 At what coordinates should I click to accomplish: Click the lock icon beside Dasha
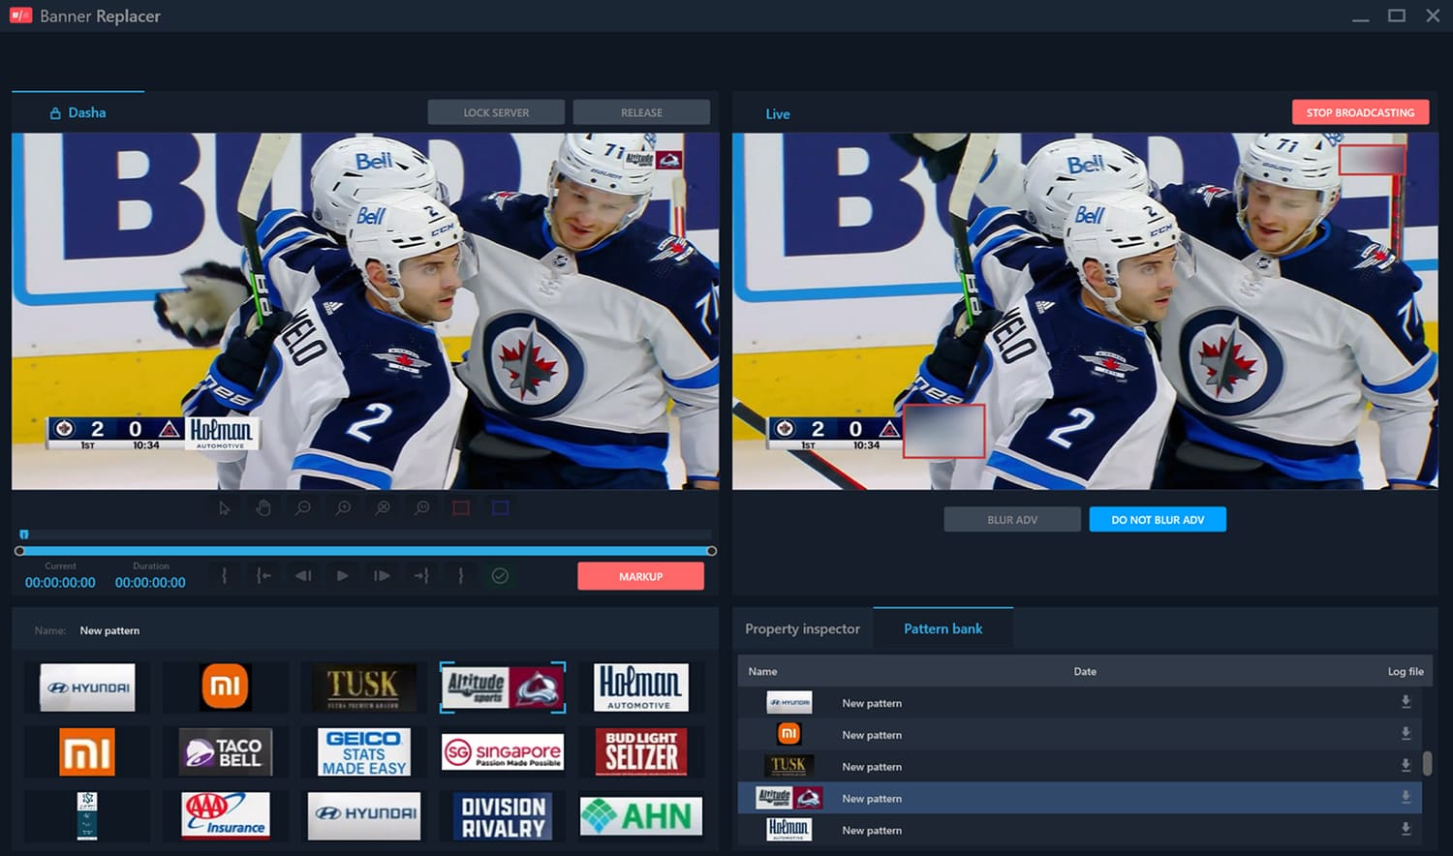tap(55, 113)
